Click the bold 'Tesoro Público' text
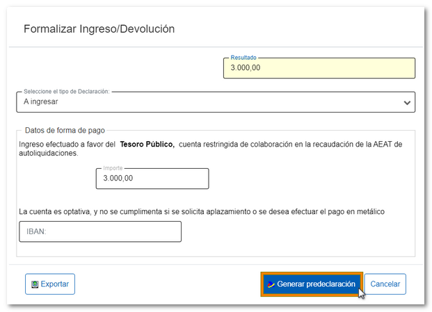This screenshot has height=312, width=432. click(146, 144)
